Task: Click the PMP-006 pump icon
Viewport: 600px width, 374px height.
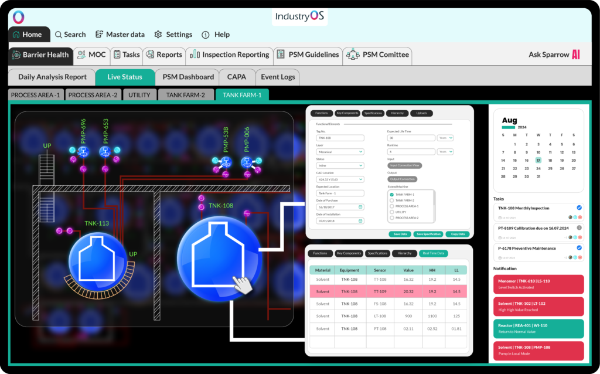Action: pos(247,163)
